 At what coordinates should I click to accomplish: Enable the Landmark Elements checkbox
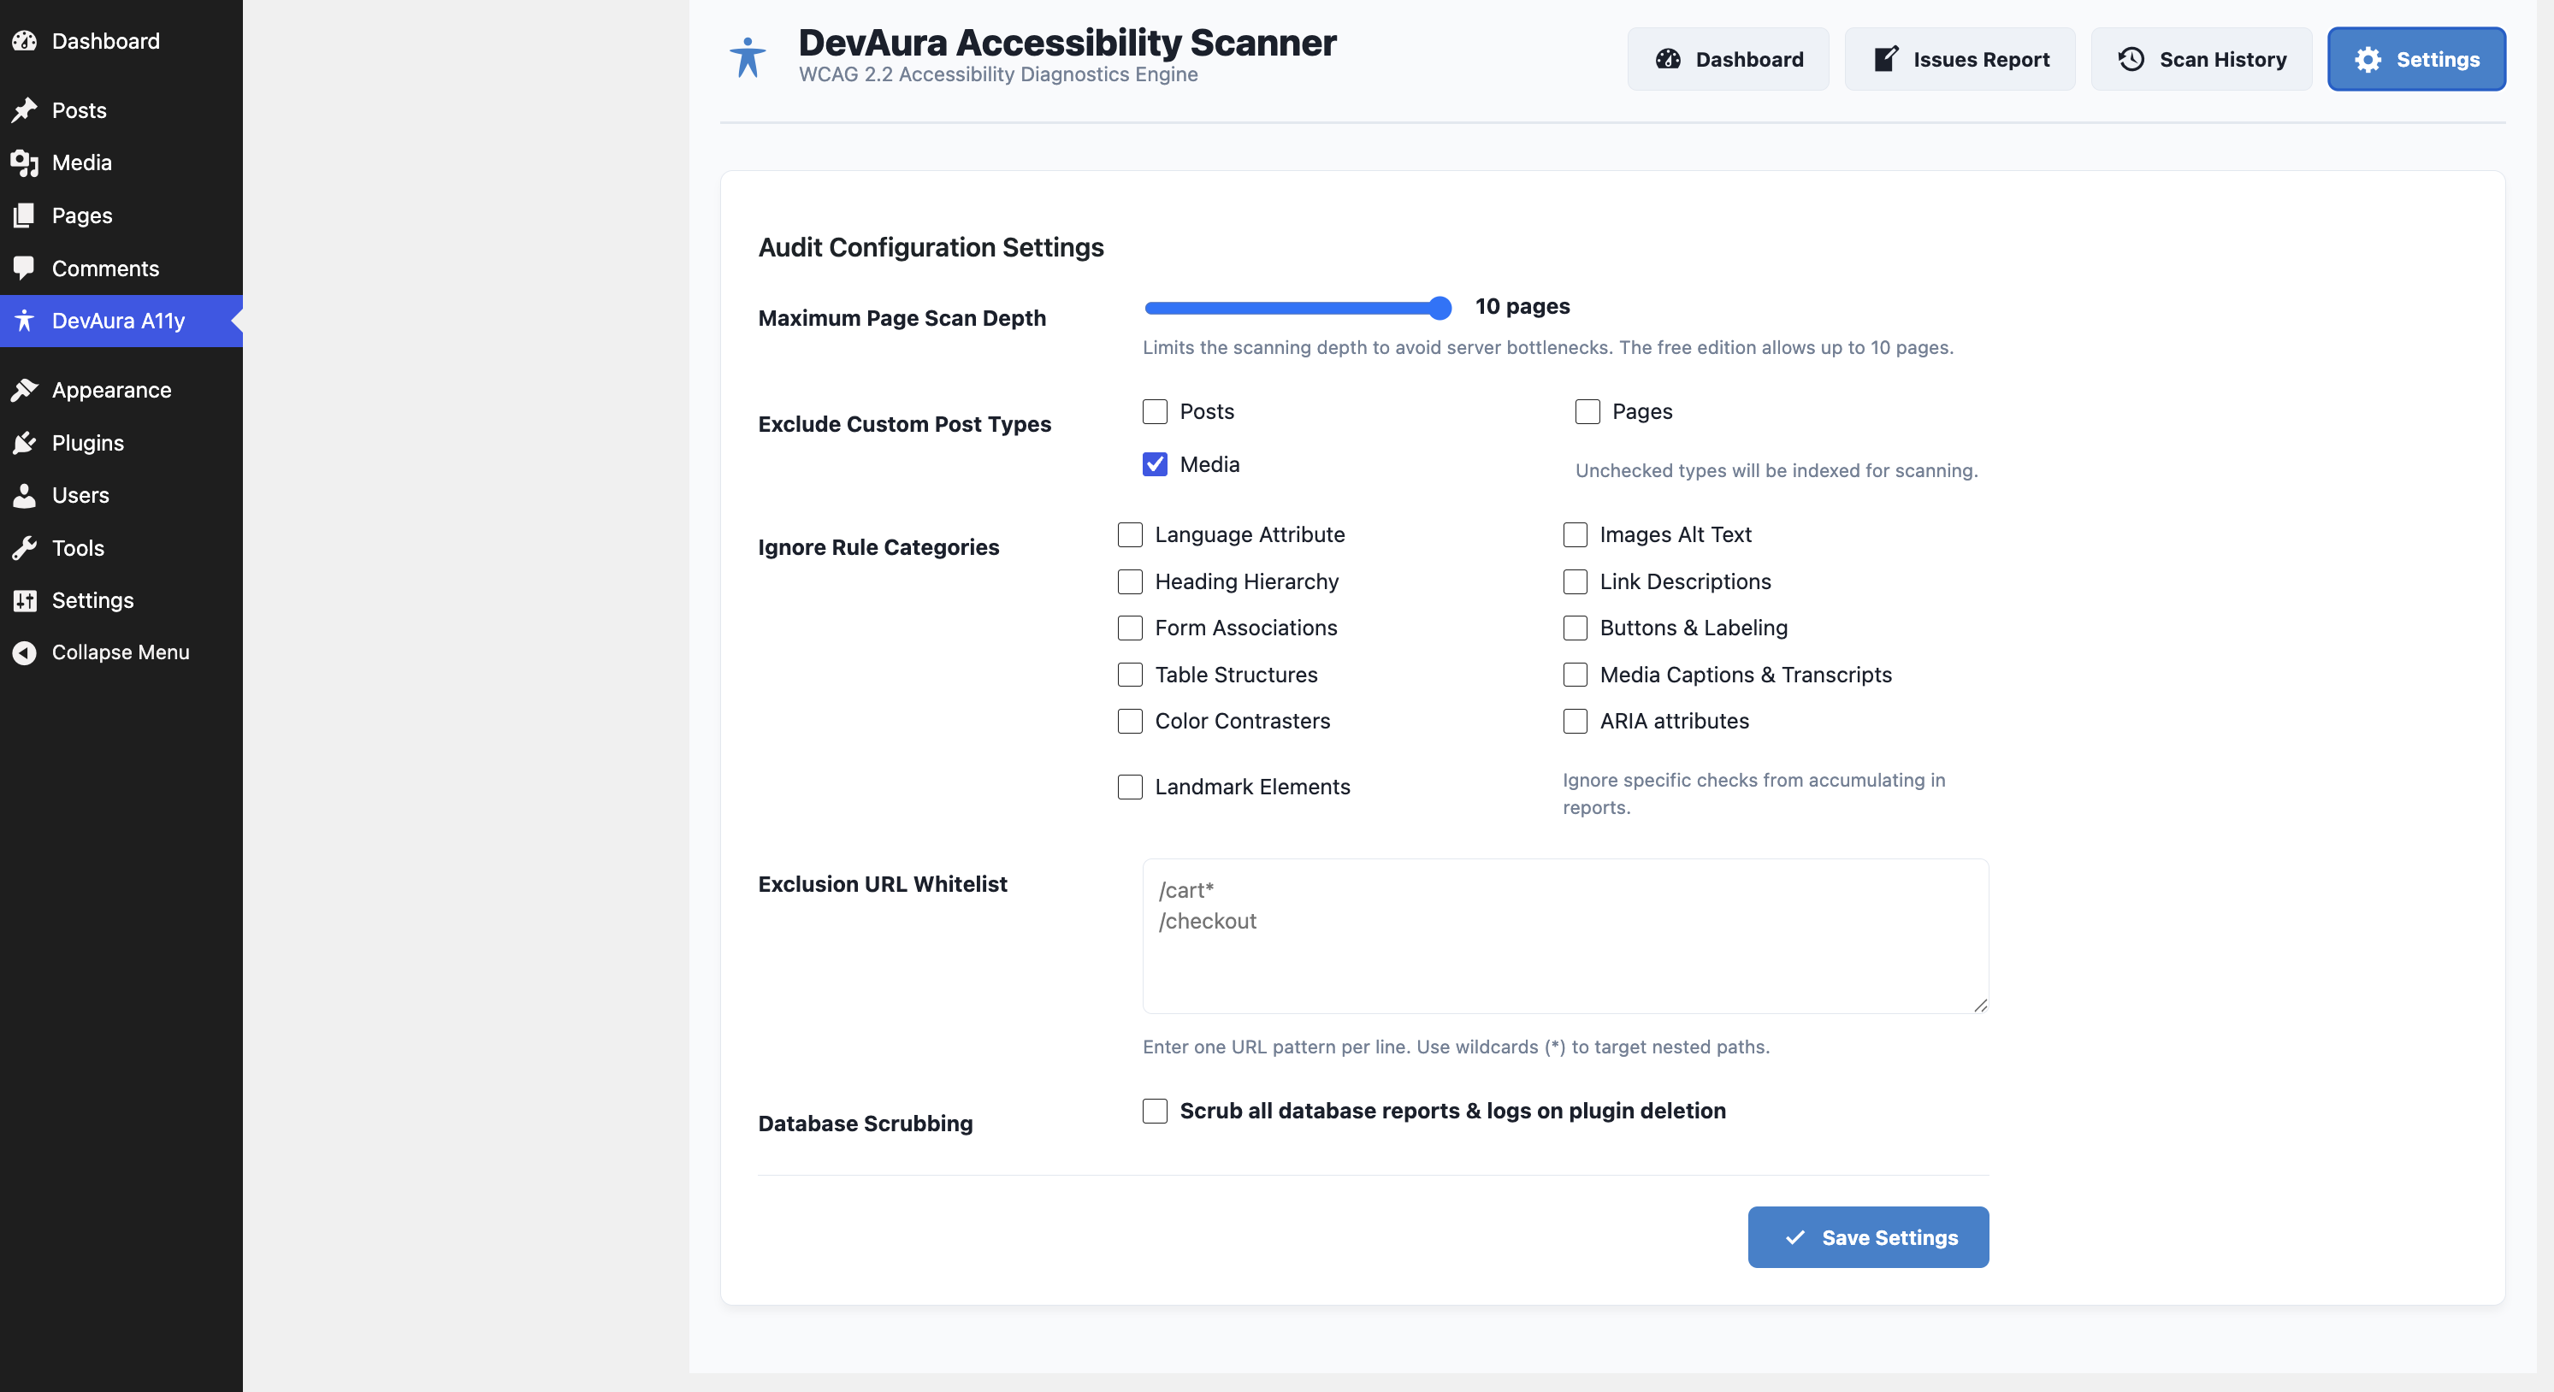pos(1130,787)
